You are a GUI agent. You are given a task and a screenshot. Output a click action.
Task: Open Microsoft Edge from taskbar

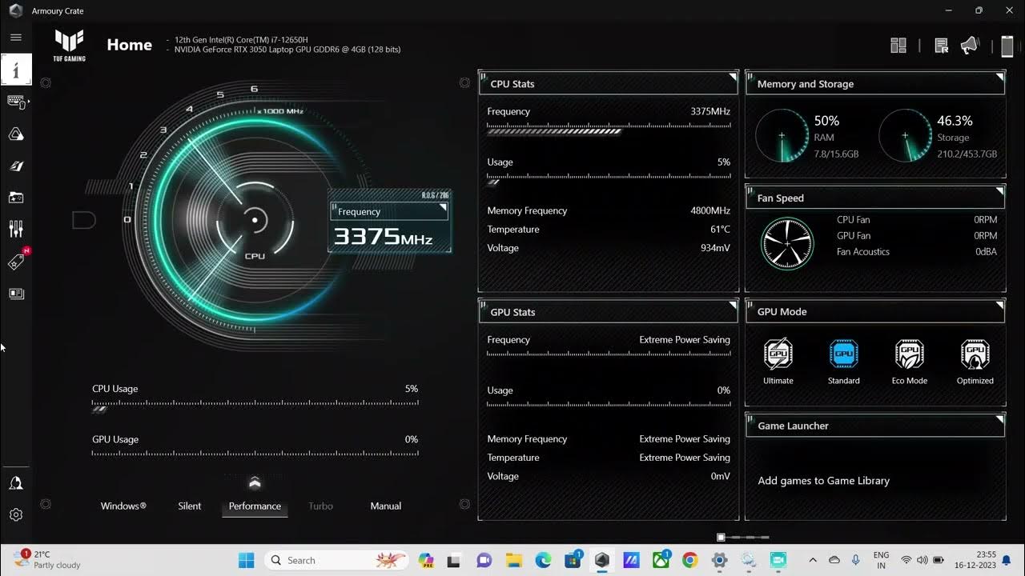(x=543, y=560)
